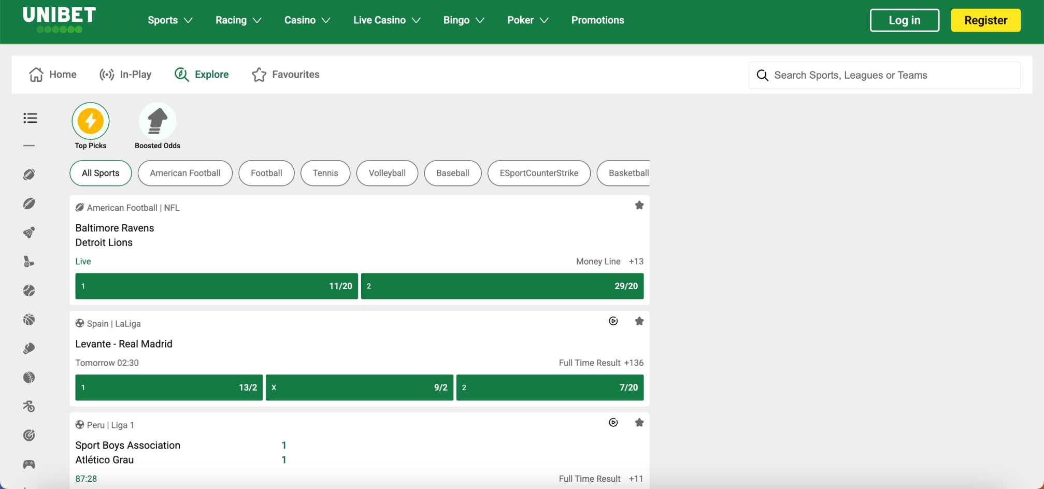
Task: Favourite the Ravens vs Lions match with the star
Action: coord(639,205)
